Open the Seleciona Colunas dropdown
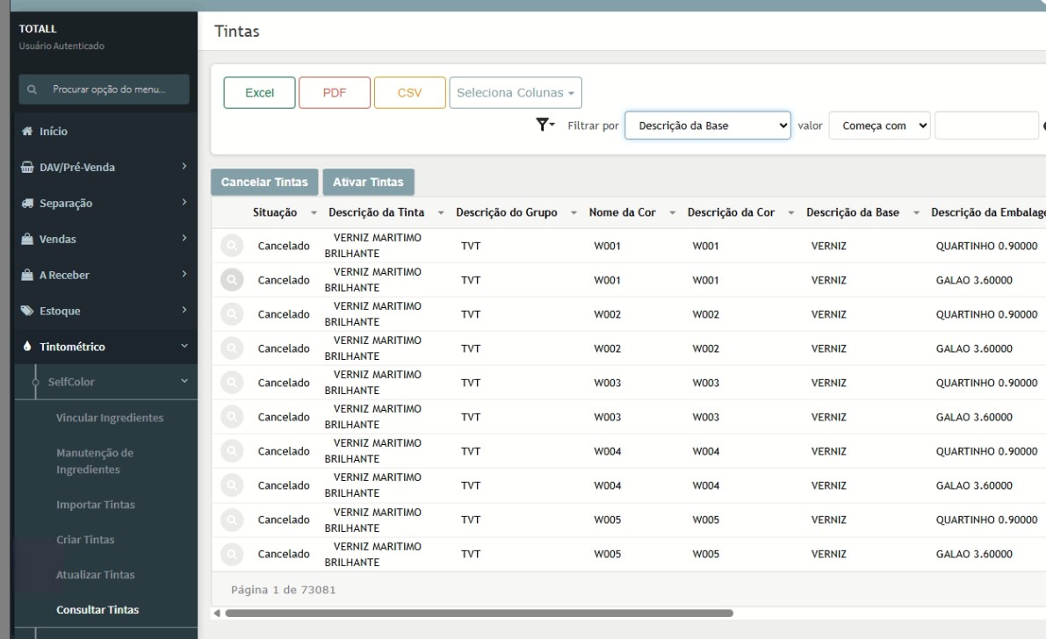Image resolution: width=1046 pixels, height=639 pixels. [x=515, y=93]
